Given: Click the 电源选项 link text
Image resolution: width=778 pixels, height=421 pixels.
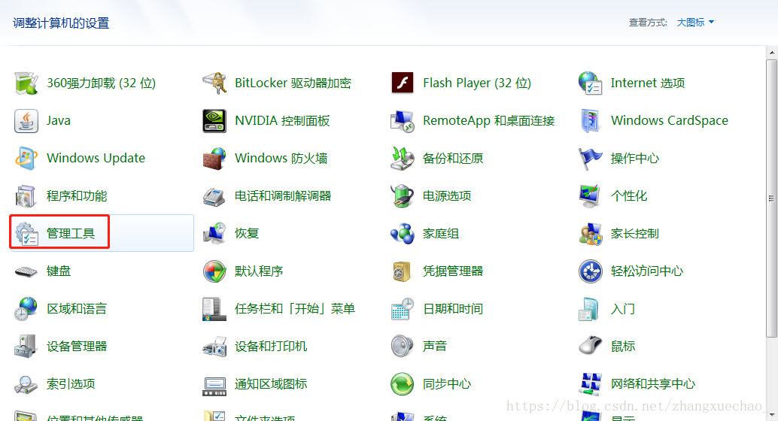Looking at the screenshot, I should point(447,196).
